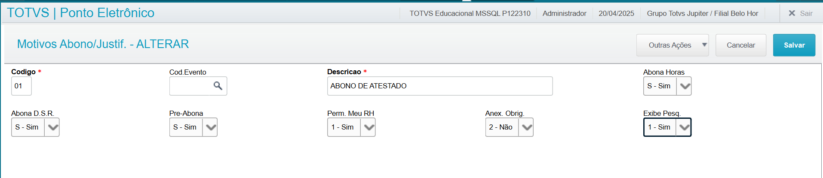
Task: Open the Abona D.S.R. dropdown arrow
Action: (52, 127)
